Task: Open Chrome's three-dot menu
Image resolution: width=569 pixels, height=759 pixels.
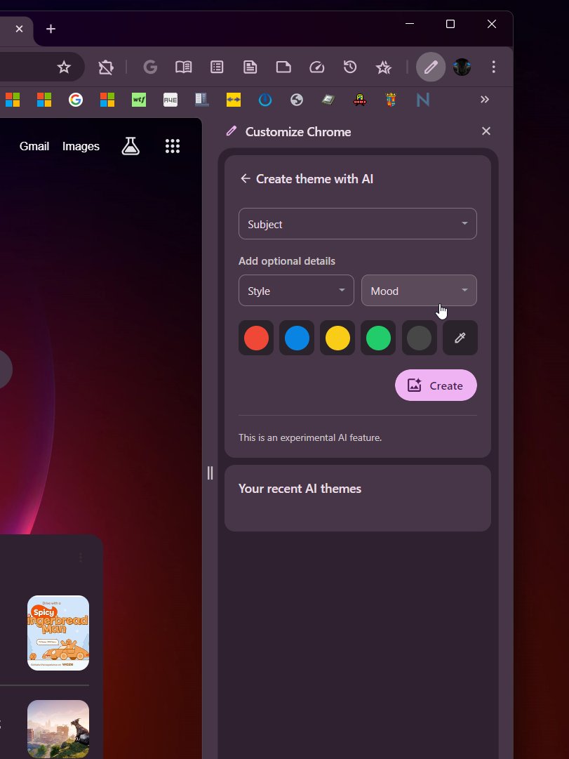Action: (494, 67)
